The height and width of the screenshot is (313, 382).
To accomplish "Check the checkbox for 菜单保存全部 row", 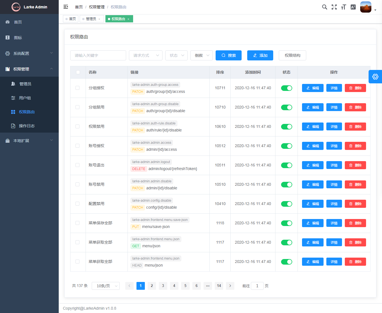I will click(77, 223).
